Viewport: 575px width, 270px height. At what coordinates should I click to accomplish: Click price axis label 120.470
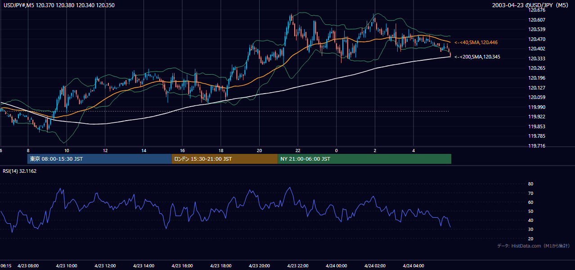click(537, 39)
